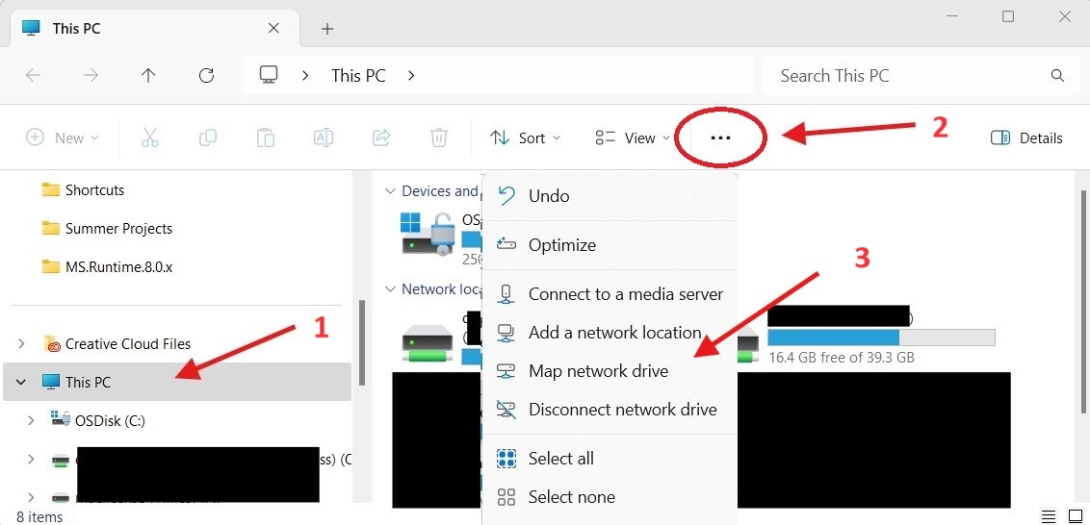Click chevron before This PC in breadcrumb
Screen dimensions: 1090x525
305,75
